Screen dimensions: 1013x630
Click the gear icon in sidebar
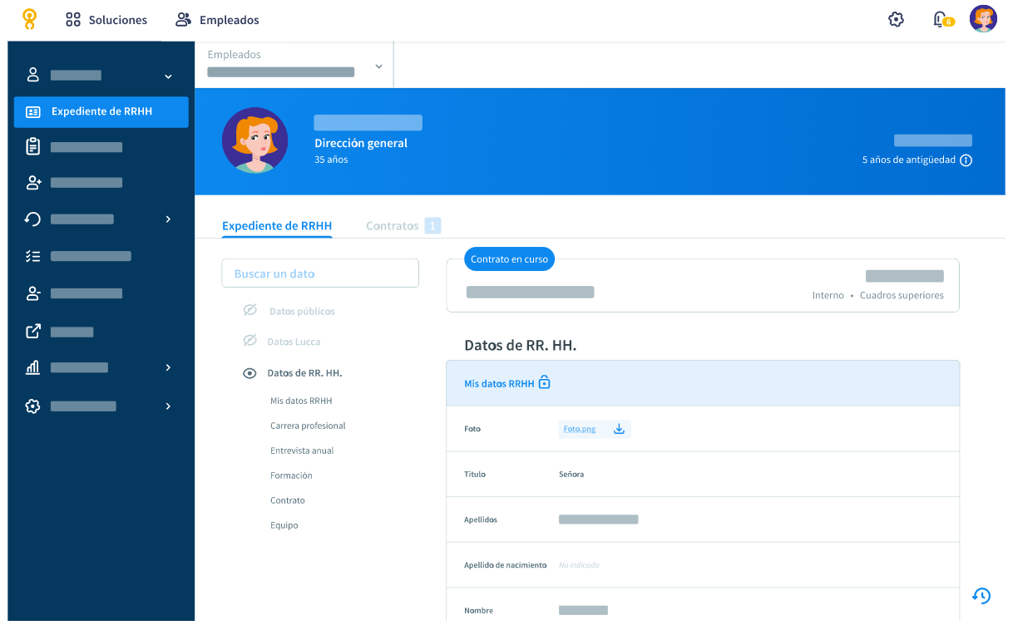pyautogui.click(x=33, y=406)
